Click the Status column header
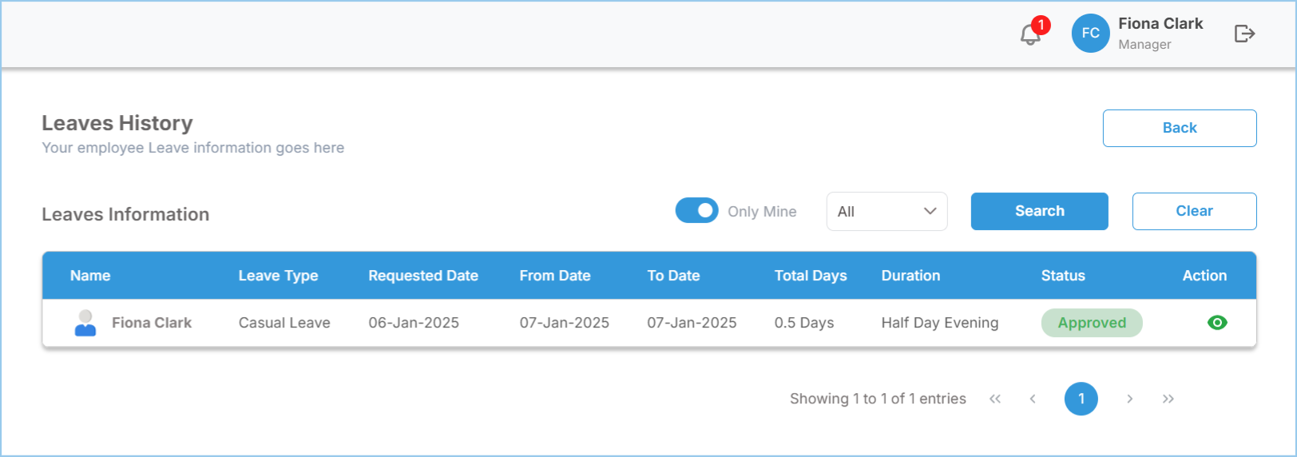Viewport: 1297px width, 457px height. (x=1062, y=276)
